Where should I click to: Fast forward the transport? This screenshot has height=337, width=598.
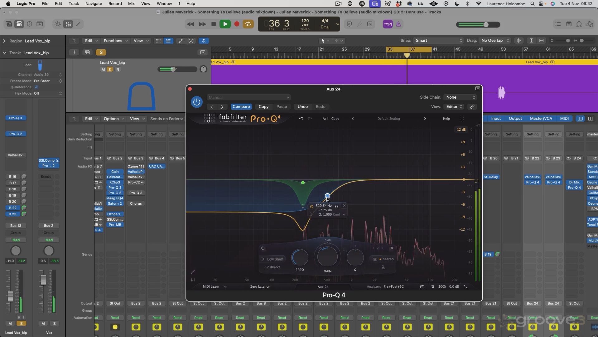pos(202,24)
